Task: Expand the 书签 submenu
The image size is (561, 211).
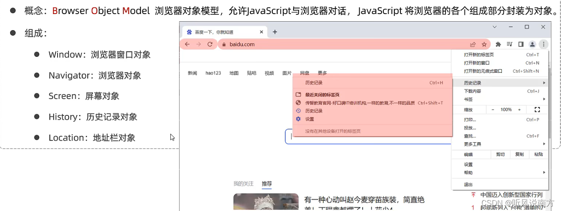Action: pos(501,99)
